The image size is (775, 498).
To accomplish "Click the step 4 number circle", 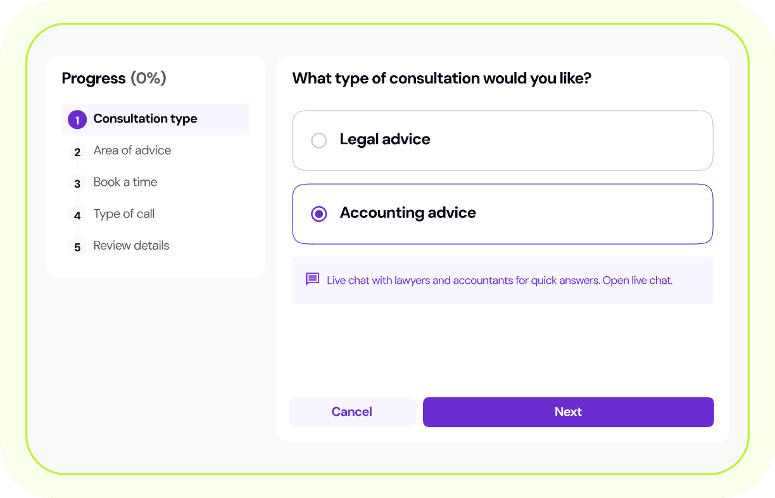I will point(77,215).
